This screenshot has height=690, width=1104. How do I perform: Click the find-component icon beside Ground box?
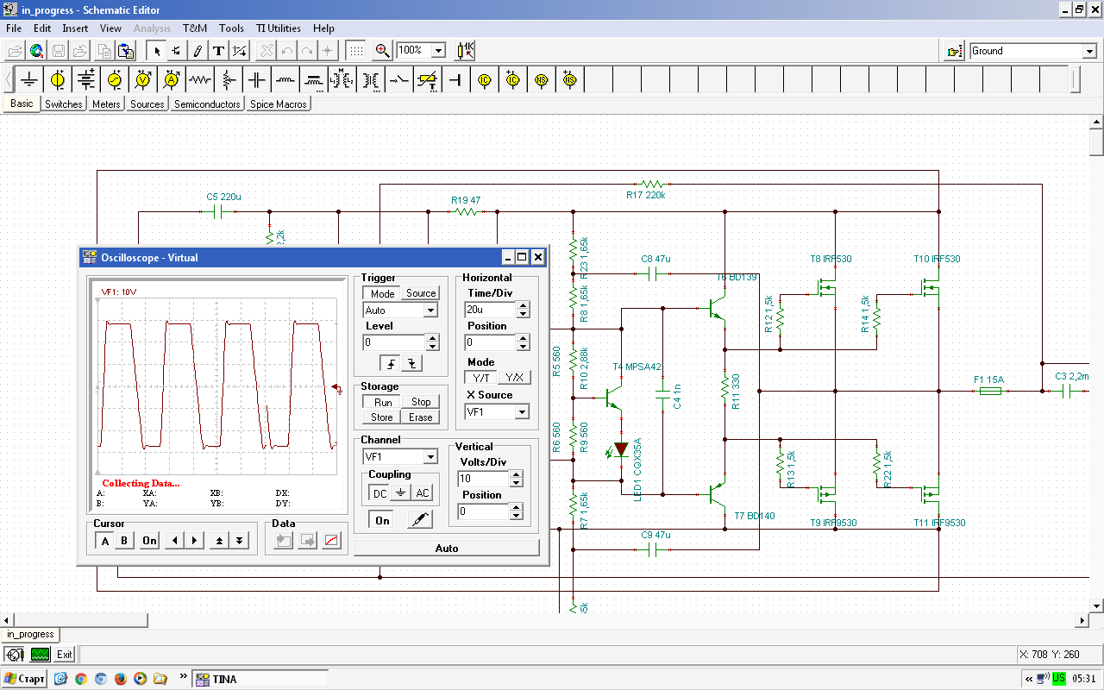954,51
